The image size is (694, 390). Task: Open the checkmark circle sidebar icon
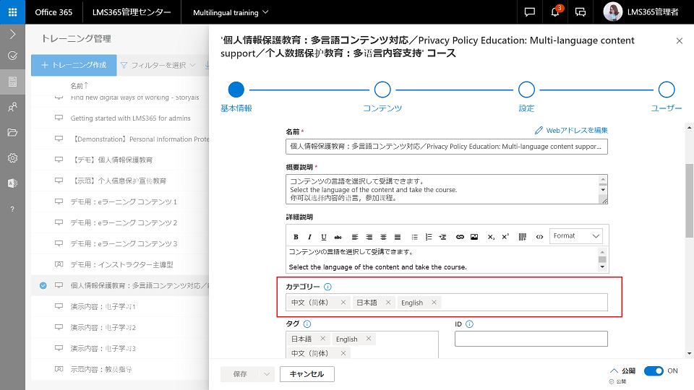(x=12, y=56)
